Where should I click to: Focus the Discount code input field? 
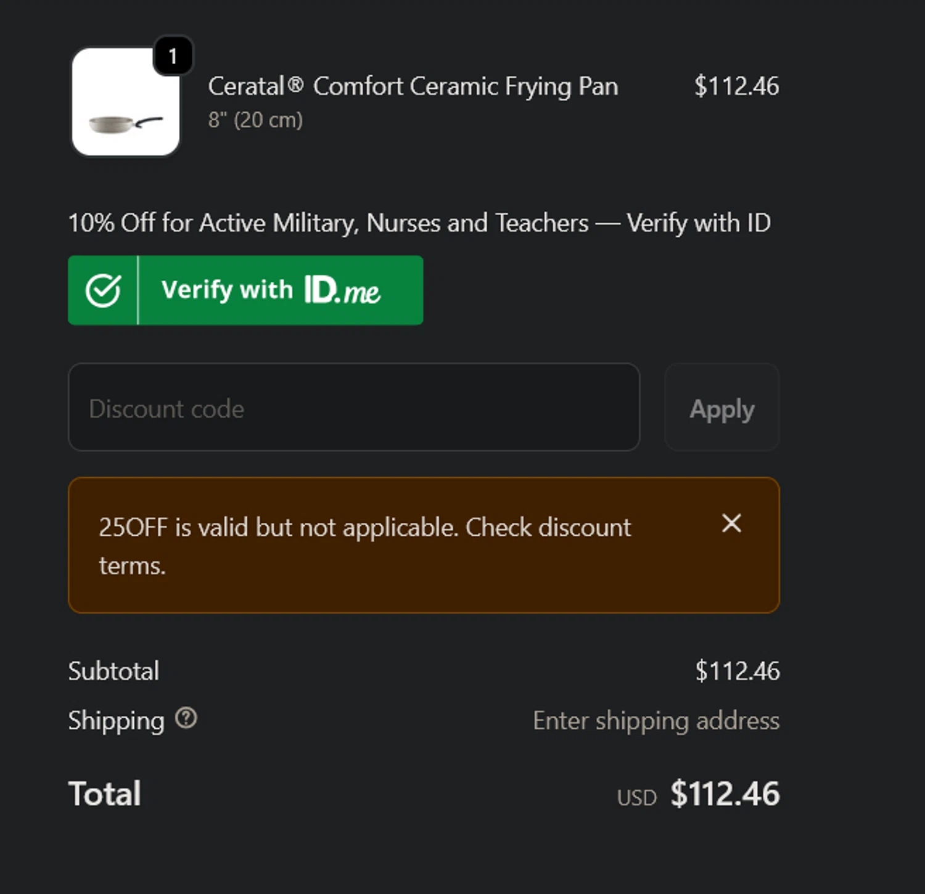point(354,407)
